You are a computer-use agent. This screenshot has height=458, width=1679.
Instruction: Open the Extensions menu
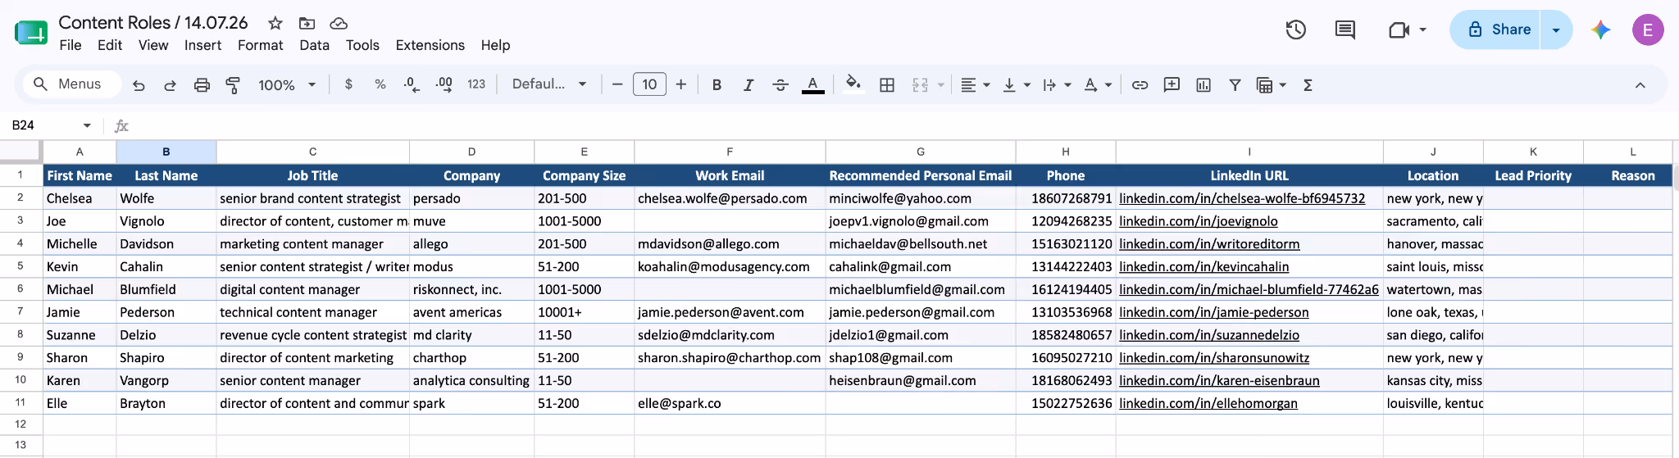click(x=430, y=45)
